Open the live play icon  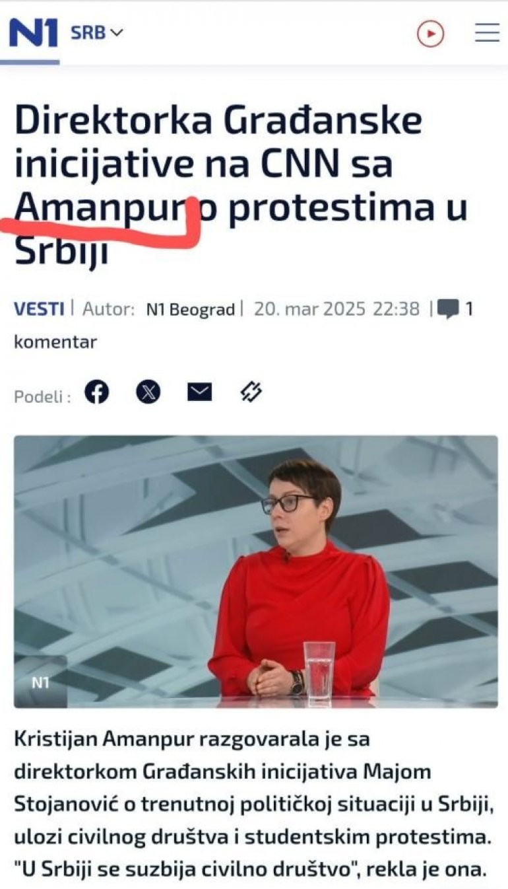tap(431, 33)
